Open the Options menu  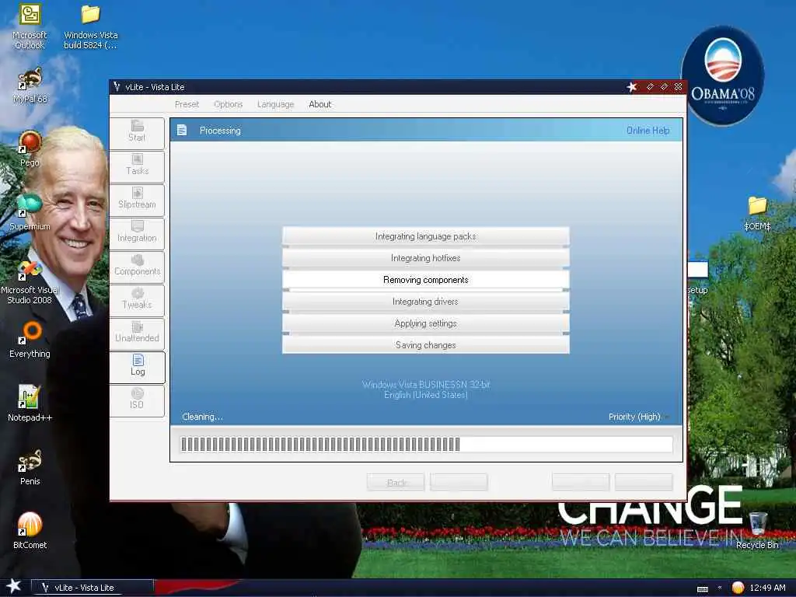pos(228,104)
